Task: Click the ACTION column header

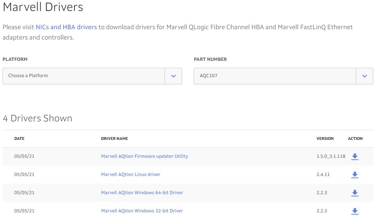Action: point(355,138)
